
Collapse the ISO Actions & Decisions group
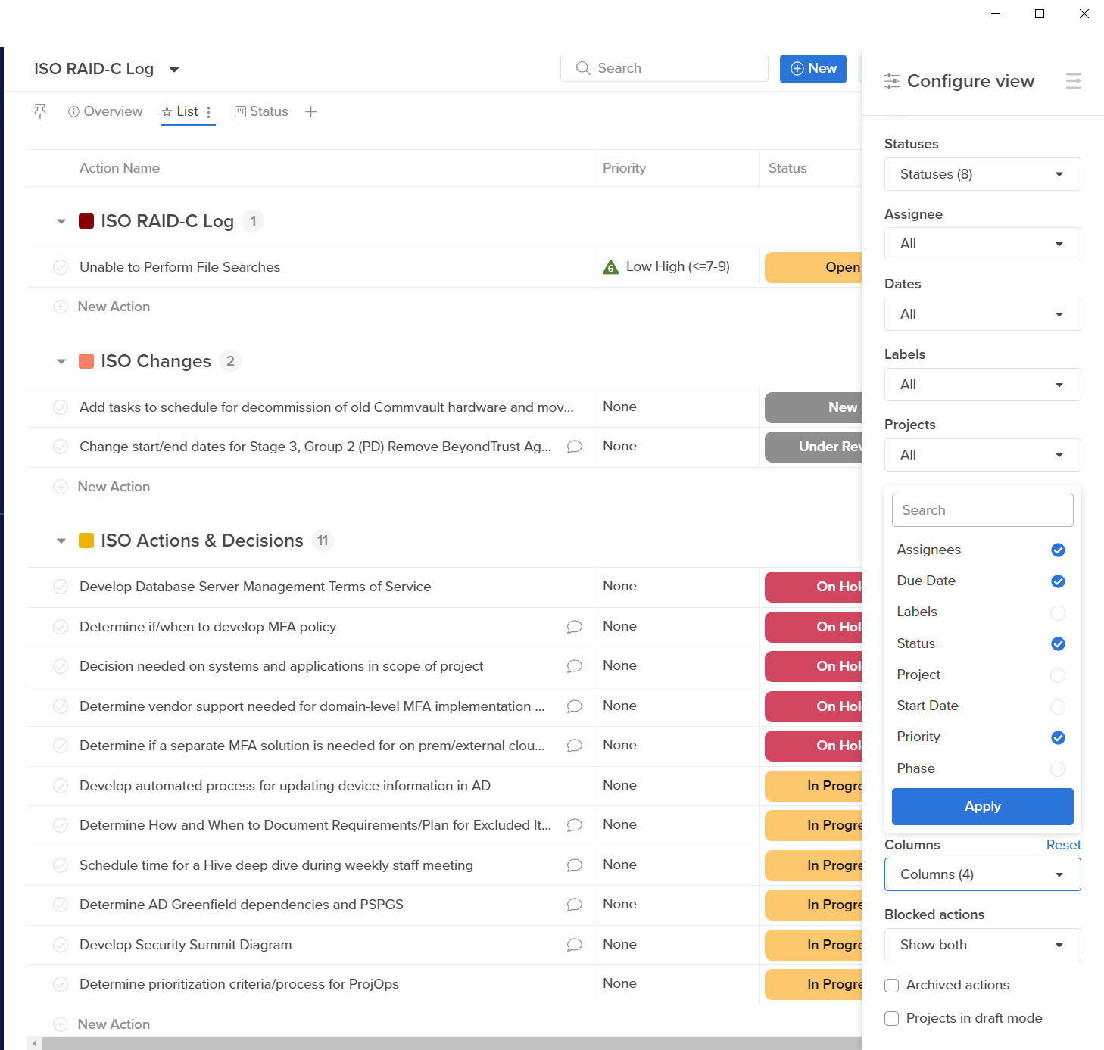61,541
